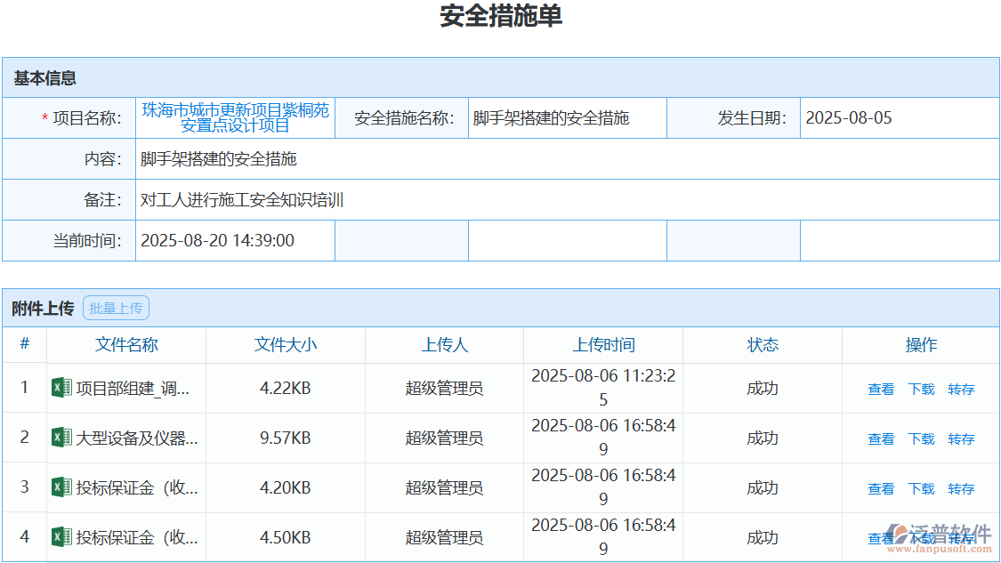查看 the 大型设备及仪器 attachment
The width and height of the screenshot is (1001, 563).
click(879, 438)
